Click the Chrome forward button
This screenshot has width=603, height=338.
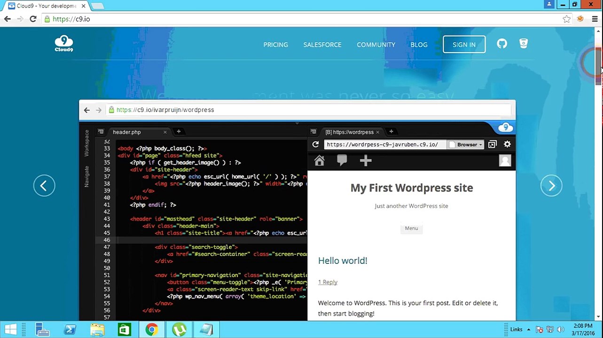20,19
